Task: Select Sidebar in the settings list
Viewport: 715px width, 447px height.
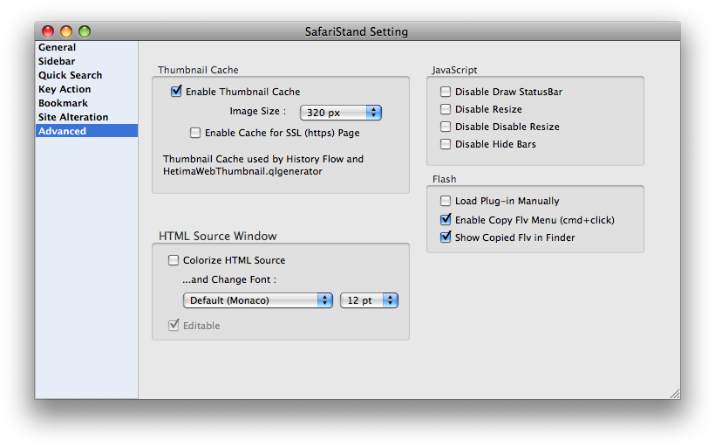Action: (x=86, y=61)
